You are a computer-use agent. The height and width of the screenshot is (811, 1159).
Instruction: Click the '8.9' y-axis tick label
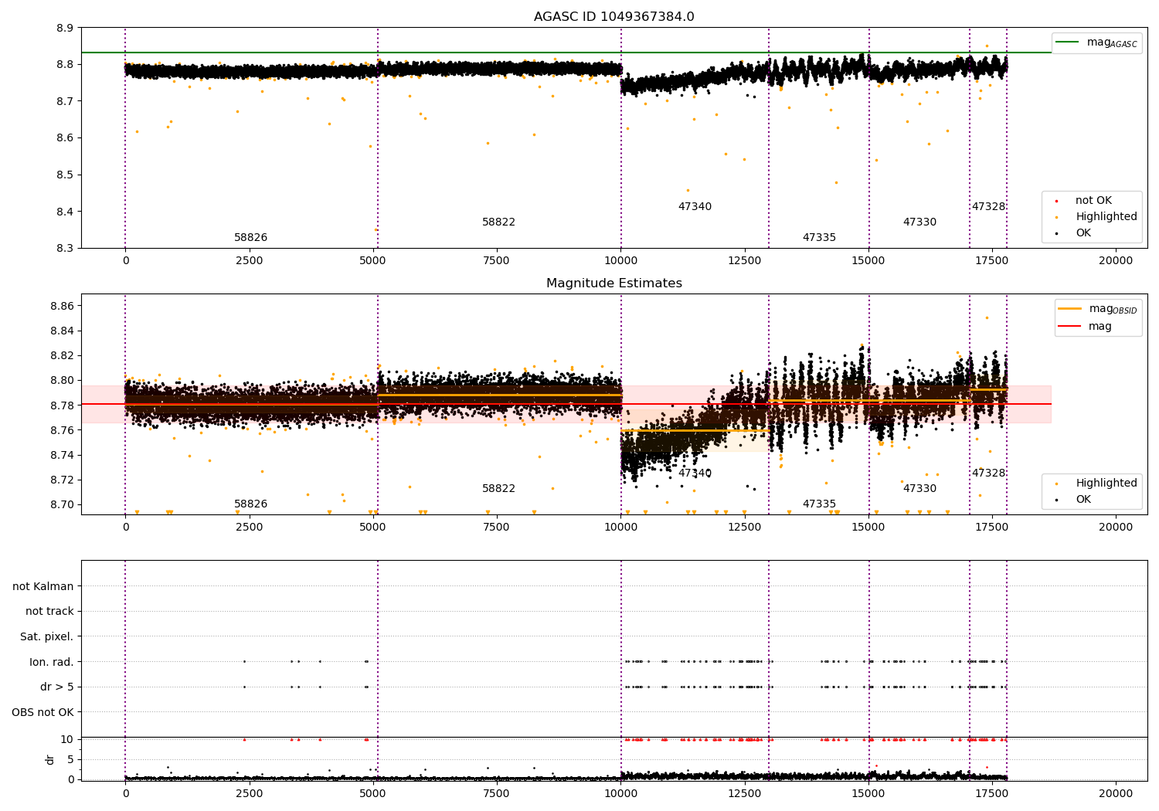coord(66,28)
